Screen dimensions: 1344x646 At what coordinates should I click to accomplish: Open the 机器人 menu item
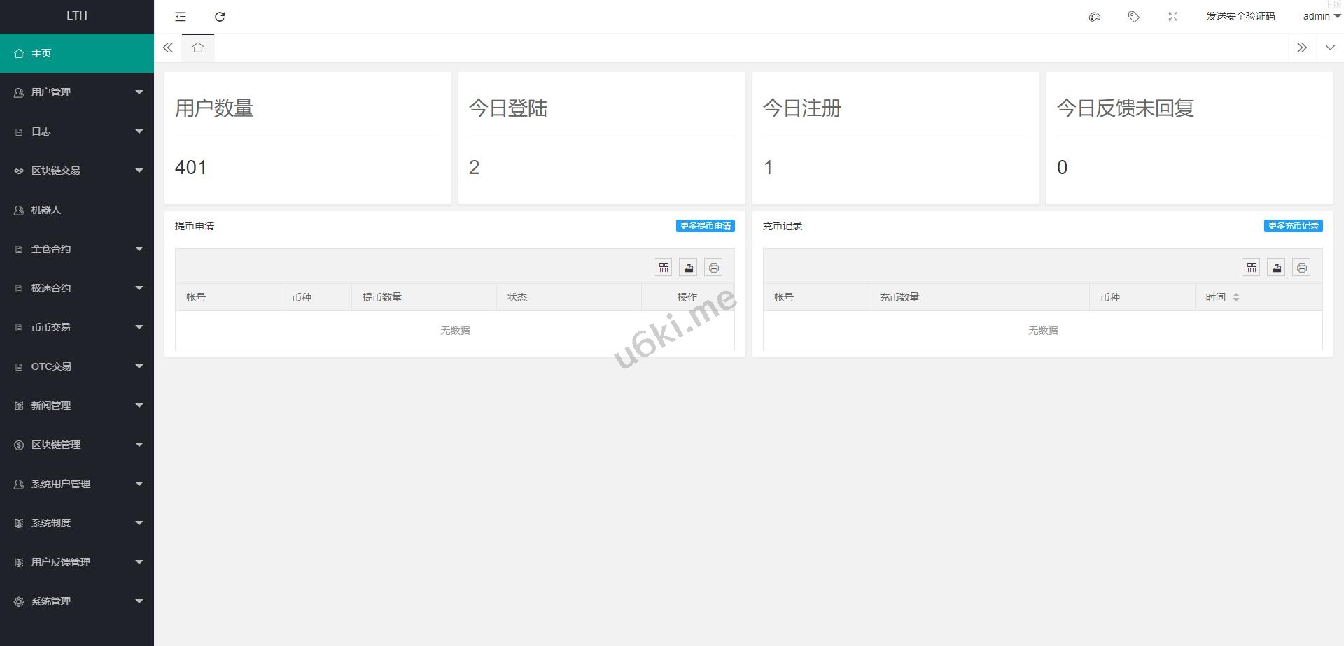point(77,210)
